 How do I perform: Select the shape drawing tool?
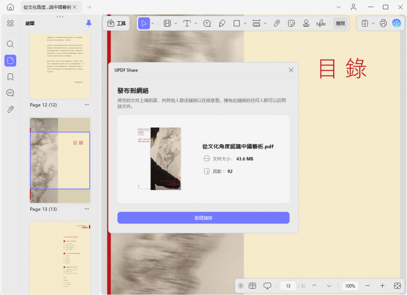[x=237, y=23]
